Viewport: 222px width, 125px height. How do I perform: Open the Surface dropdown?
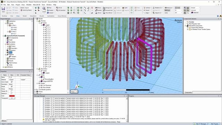click(x=147, y=8)
